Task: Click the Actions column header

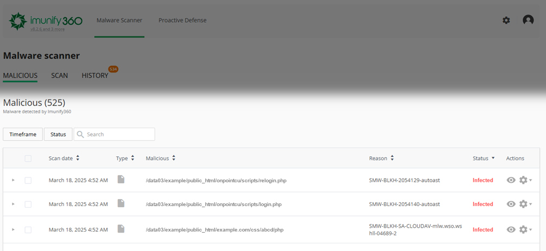Action: click(515, 158)
